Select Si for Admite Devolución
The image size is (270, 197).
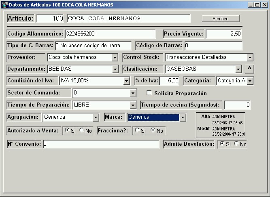(x=222, y=143)
